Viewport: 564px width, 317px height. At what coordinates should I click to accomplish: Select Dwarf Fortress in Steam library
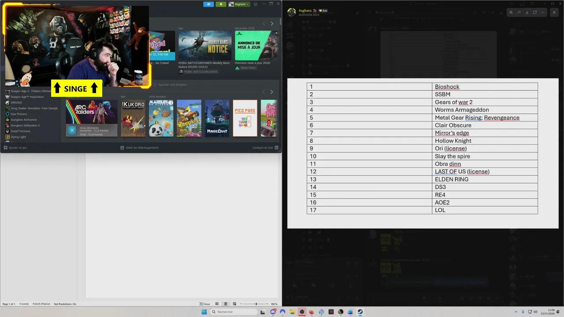tap(20, 131)
